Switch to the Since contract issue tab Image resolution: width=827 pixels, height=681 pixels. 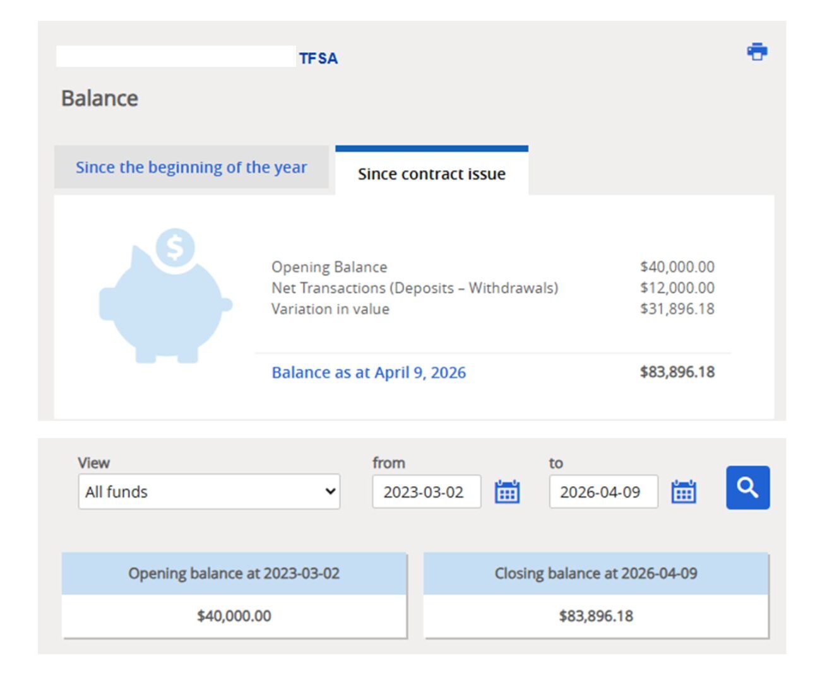point(431,174)
